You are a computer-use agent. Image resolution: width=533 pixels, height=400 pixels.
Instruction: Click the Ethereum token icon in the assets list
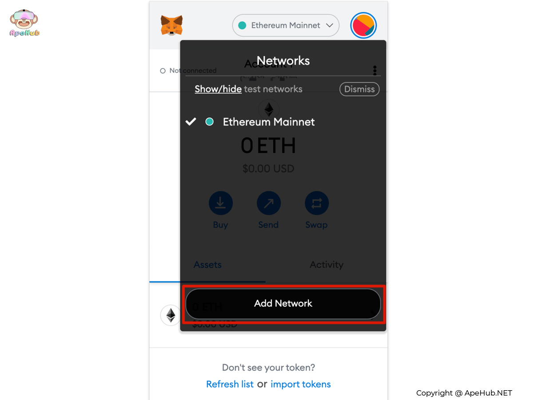click(171, 316)
